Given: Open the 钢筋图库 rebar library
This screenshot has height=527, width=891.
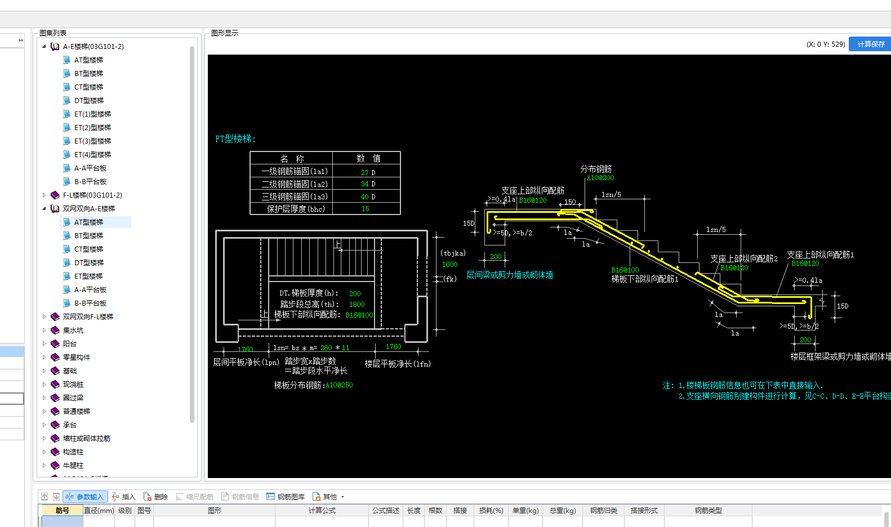Looking at the screenshot, I should click(286, 497).
